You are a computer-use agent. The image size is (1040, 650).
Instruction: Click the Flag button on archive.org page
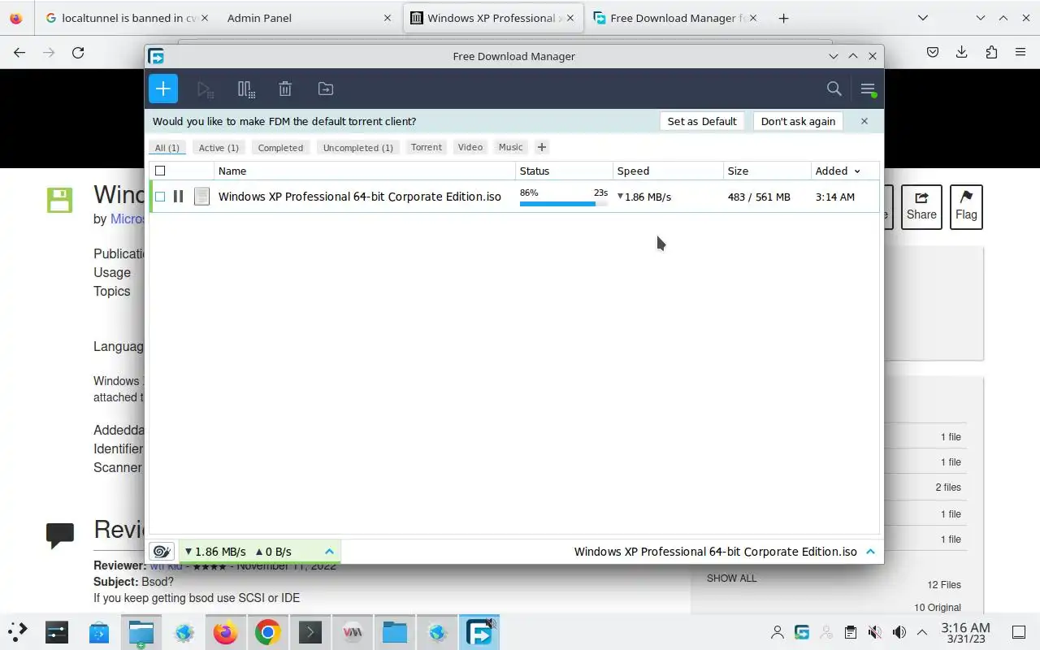click(966, 206)
